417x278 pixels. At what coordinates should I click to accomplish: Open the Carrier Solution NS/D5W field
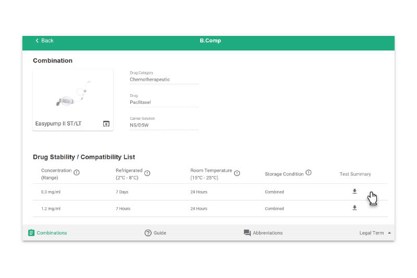pyautogui.click(x=164, y=123)
